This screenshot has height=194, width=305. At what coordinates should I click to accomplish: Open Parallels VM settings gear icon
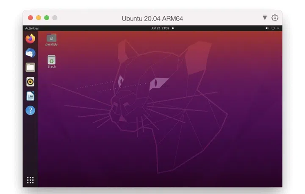(x=275, y=18)
